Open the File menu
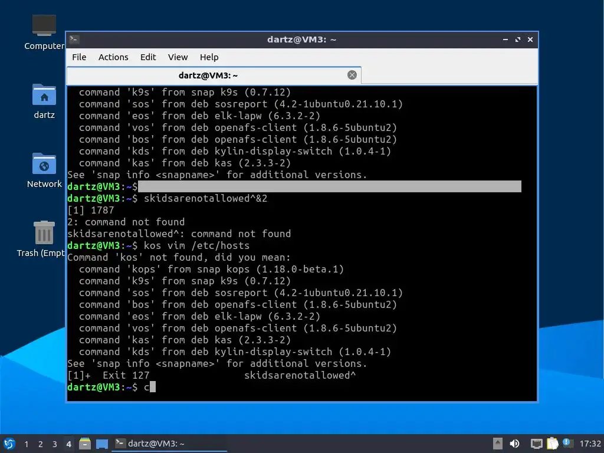Image resolution: width=604 pixels, height=453 pixels. [79, 57]
